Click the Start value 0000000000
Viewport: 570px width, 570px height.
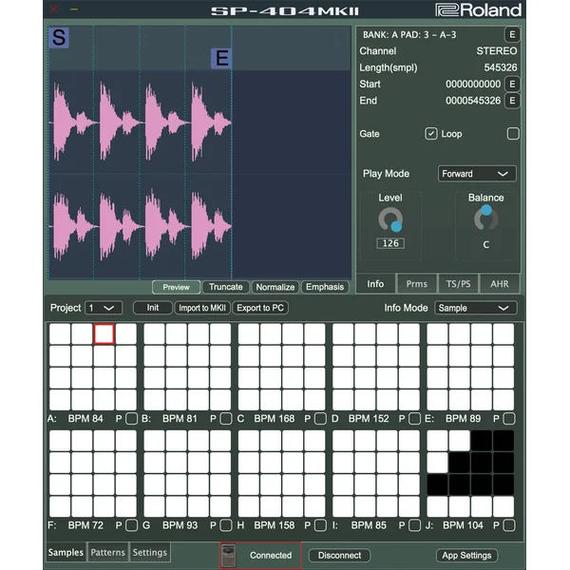[x=473, y=84]
